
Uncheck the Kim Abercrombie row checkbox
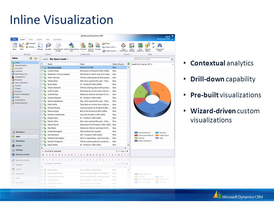[x=42, y=67]
